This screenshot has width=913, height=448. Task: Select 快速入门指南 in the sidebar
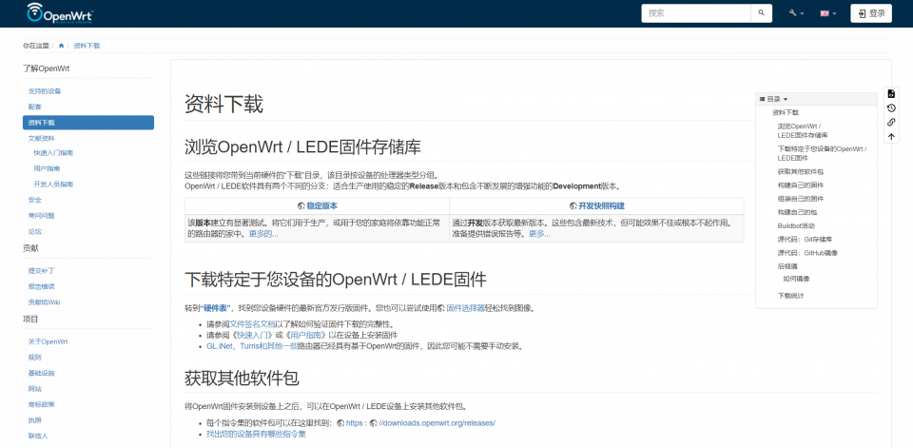pyautogui.click(x=53, y=152)
